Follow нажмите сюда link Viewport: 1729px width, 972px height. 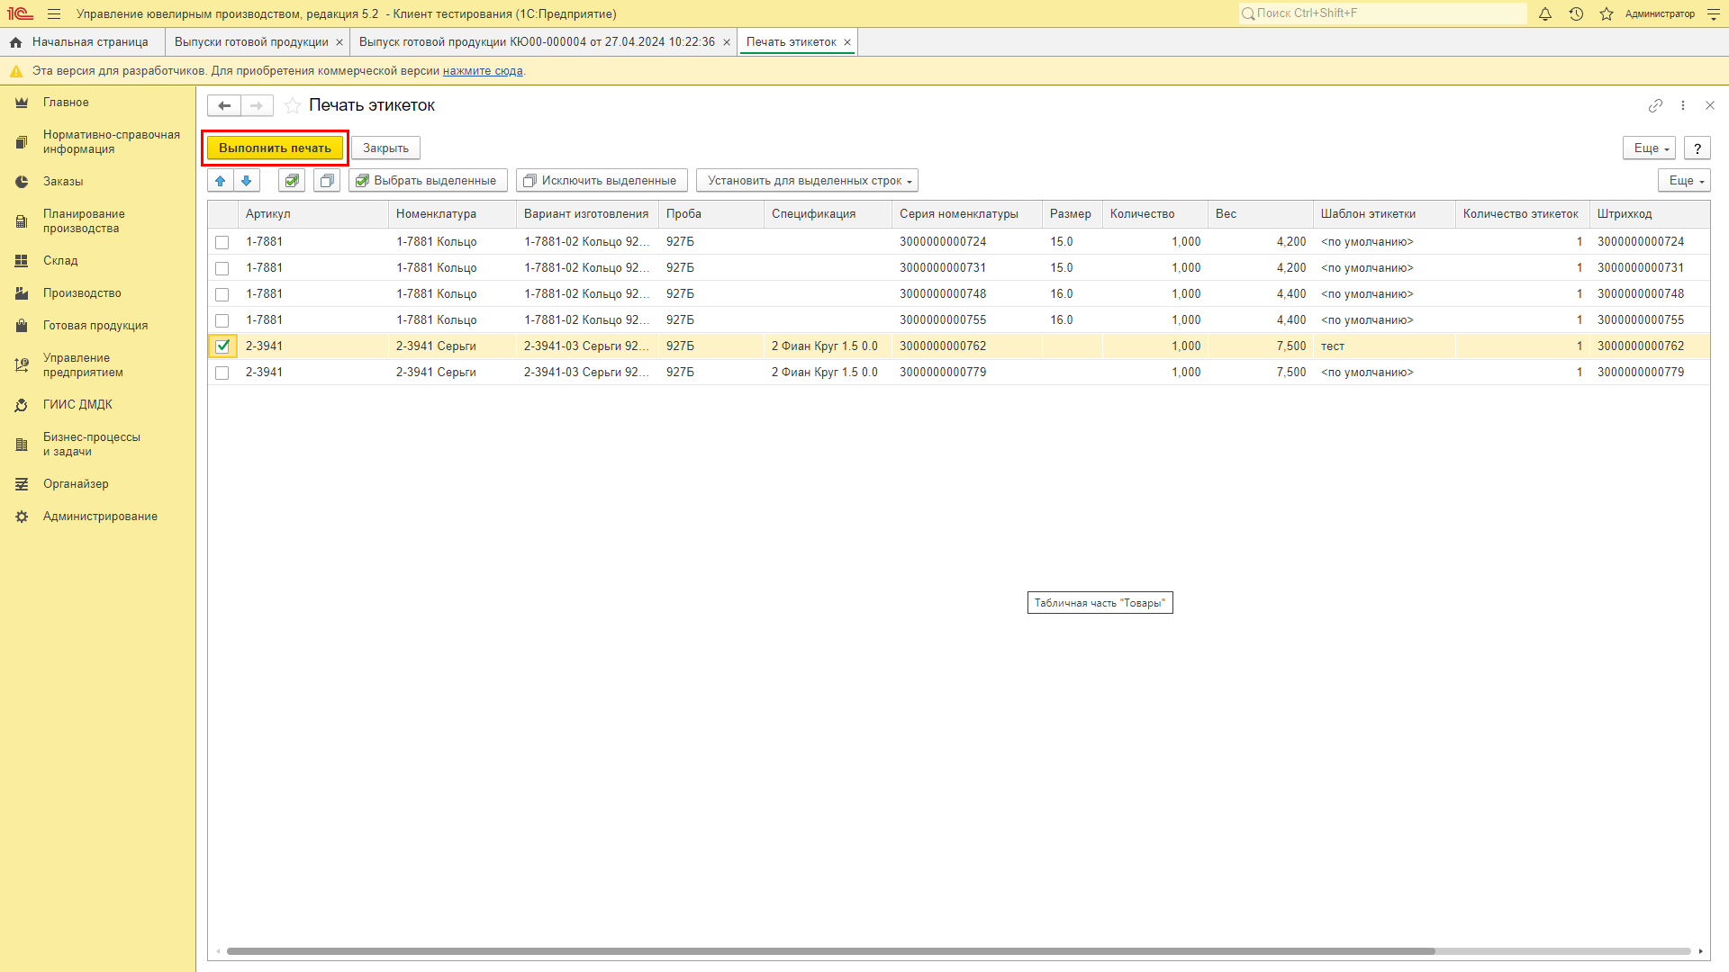[x=483, y=71]
